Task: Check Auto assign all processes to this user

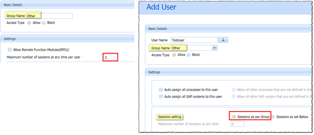Action: [161, 90]
